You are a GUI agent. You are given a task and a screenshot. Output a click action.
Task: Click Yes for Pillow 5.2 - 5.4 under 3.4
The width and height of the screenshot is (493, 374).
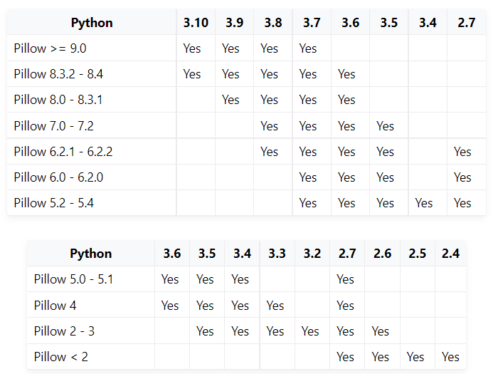pyautogui.click(x=424, y=203)
